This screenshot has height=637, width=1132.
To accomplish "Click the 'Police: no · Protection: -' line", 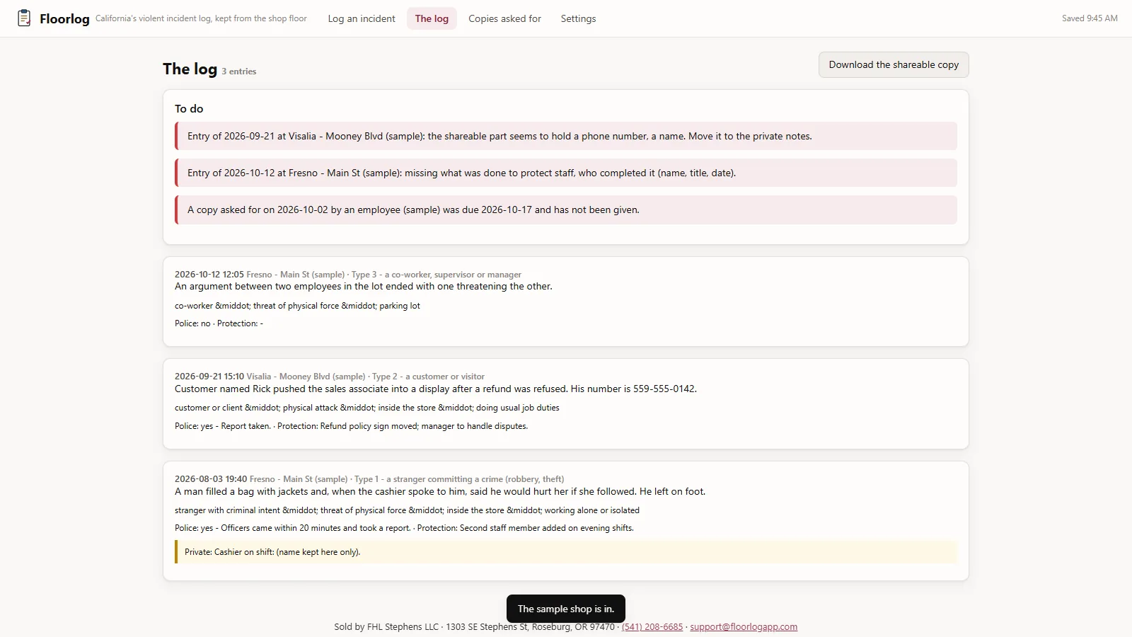I will point(219,323).
